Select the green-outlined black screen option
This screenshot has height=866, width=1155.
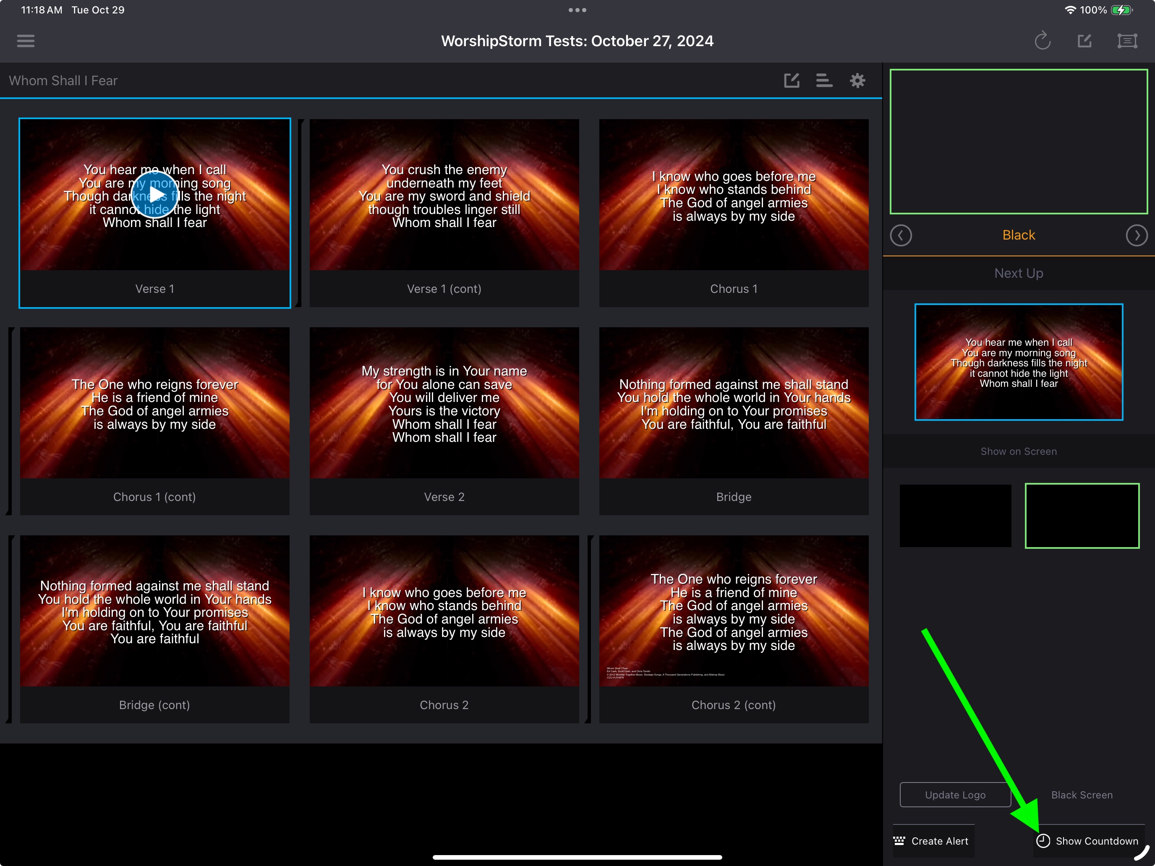1082,516
